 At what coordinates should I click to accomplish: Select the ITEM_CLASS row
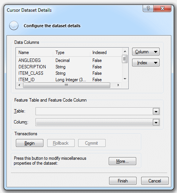pyautogui.click(x=69, y=73)
